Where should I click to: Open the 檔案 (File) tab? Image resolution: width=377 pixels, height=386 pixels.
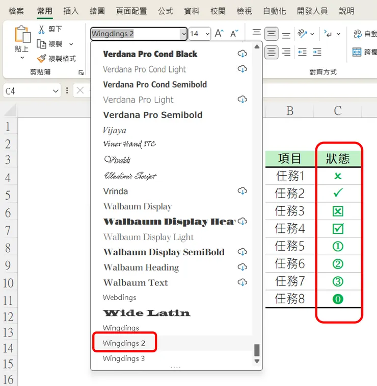pos(16,11)
